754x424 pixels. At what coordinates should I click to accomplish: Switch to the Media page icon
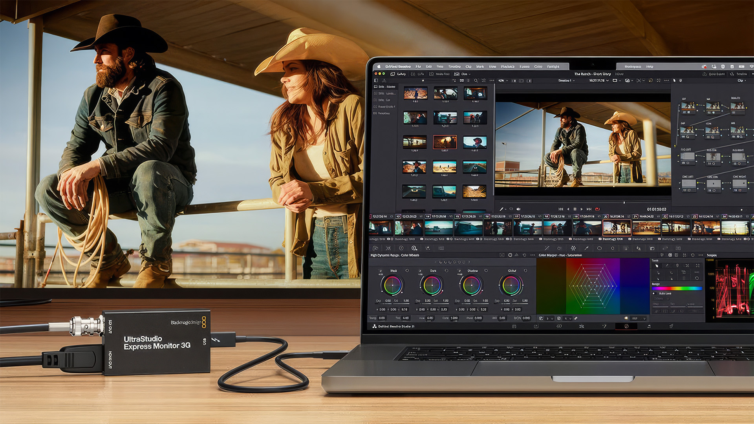[x=514, y=326]
